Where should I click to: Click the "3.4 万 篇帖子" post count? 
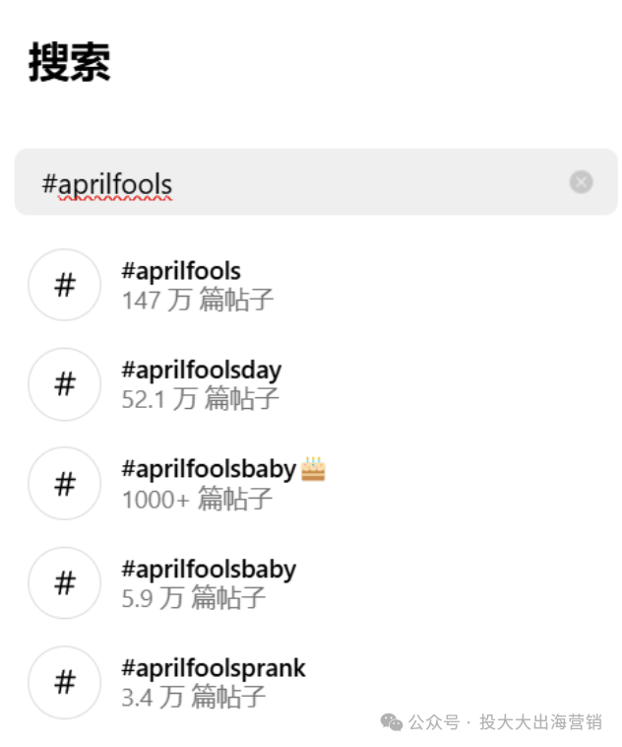(x=194, y=698)
